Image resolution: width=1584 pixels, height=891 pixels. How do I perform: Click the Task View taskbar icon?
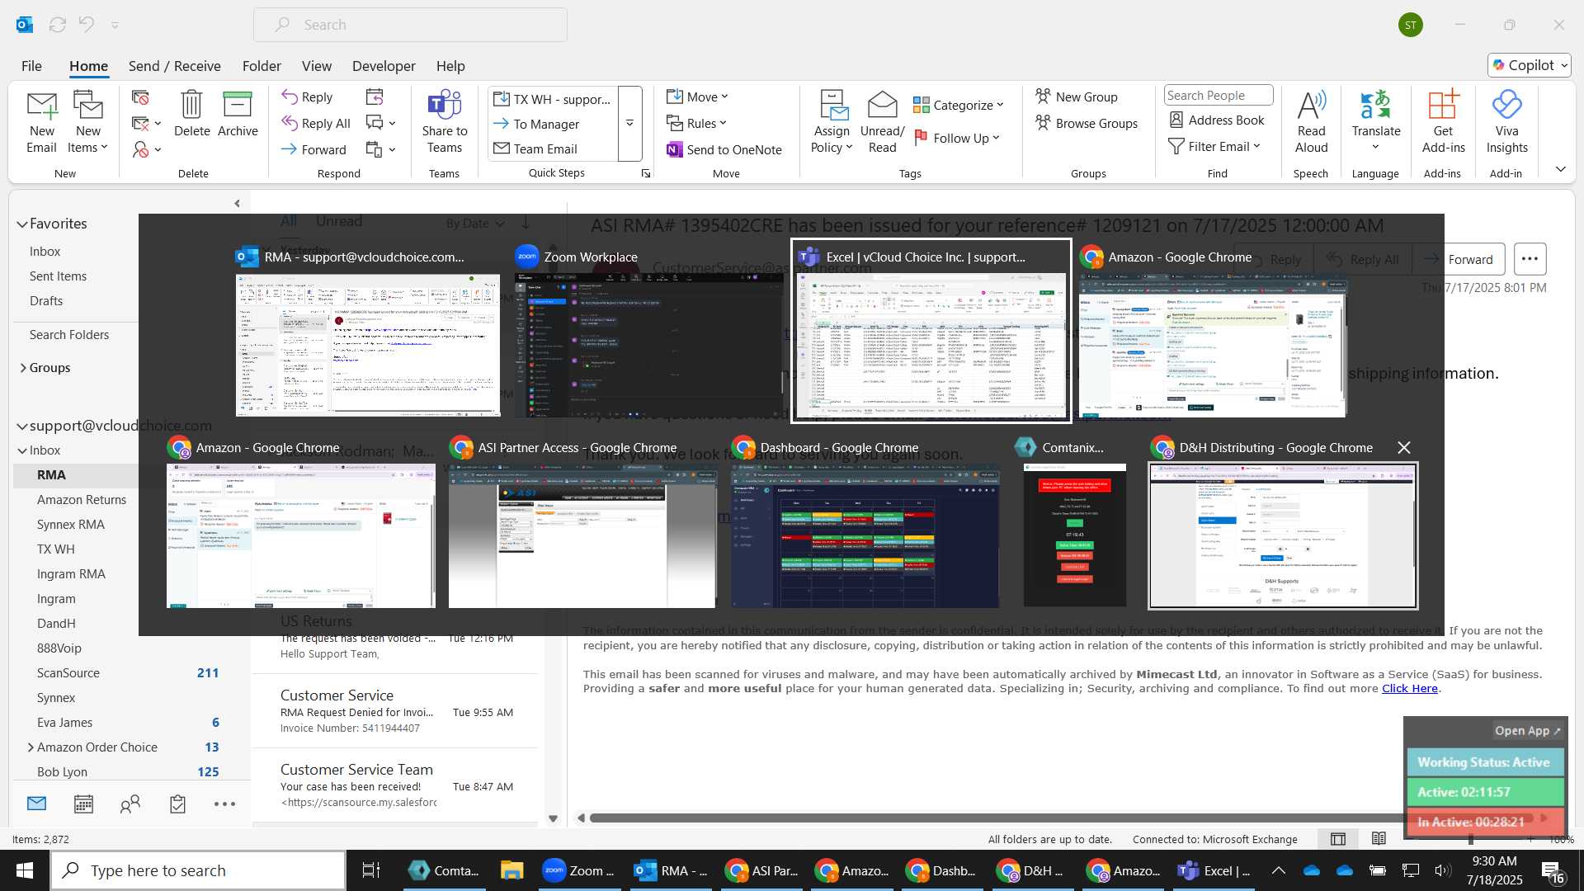click(x=371, y=870)
